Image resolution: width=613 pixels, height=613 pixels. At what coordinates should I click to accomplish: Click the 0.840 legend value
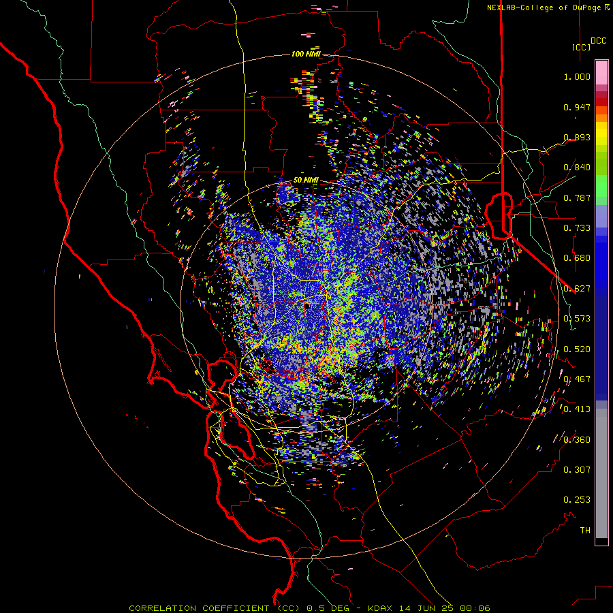[577, 168]
